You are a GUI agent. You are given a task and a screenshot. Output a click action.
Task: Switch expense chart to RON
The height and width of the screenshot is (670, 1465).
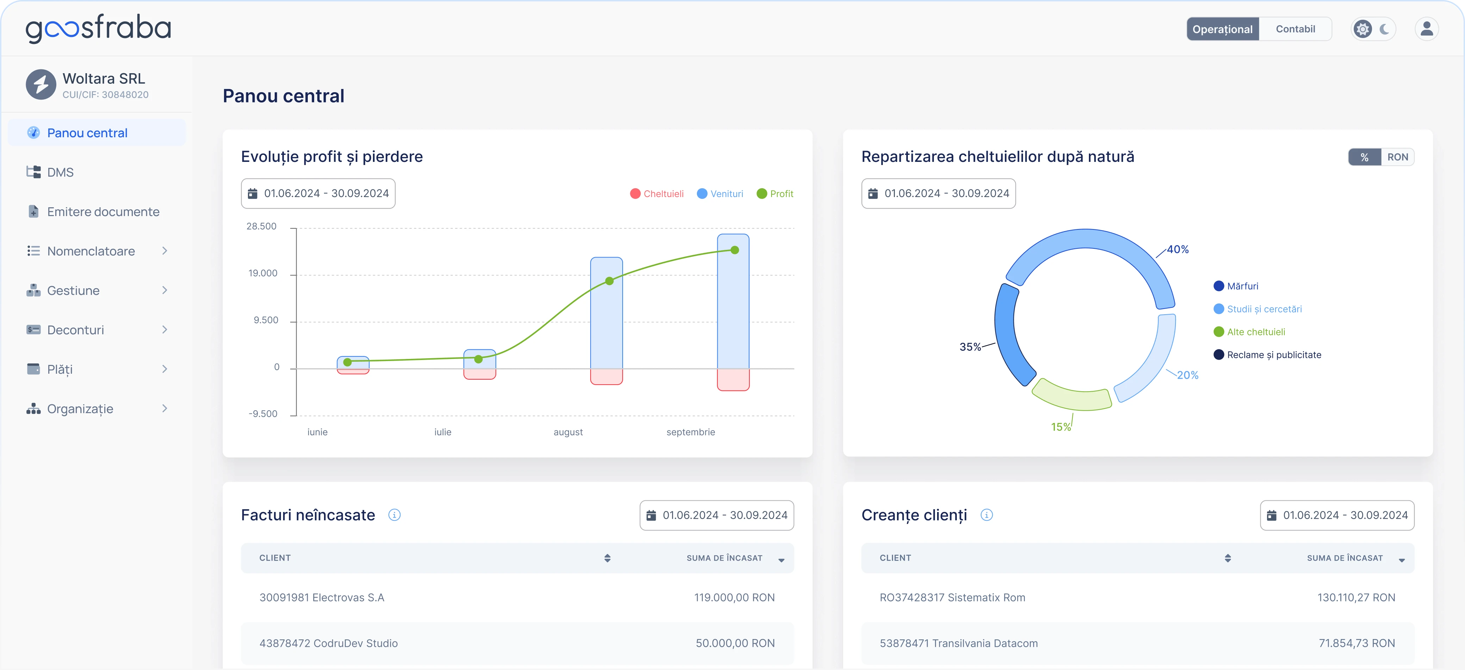pyautogui.click(x=1397, y=157)
